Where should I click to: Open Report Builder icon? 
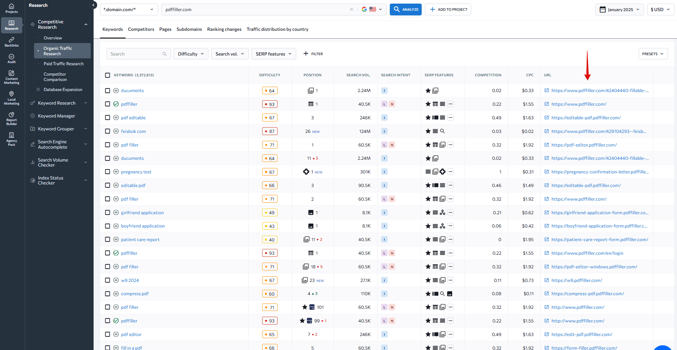[x=11, y=119]
